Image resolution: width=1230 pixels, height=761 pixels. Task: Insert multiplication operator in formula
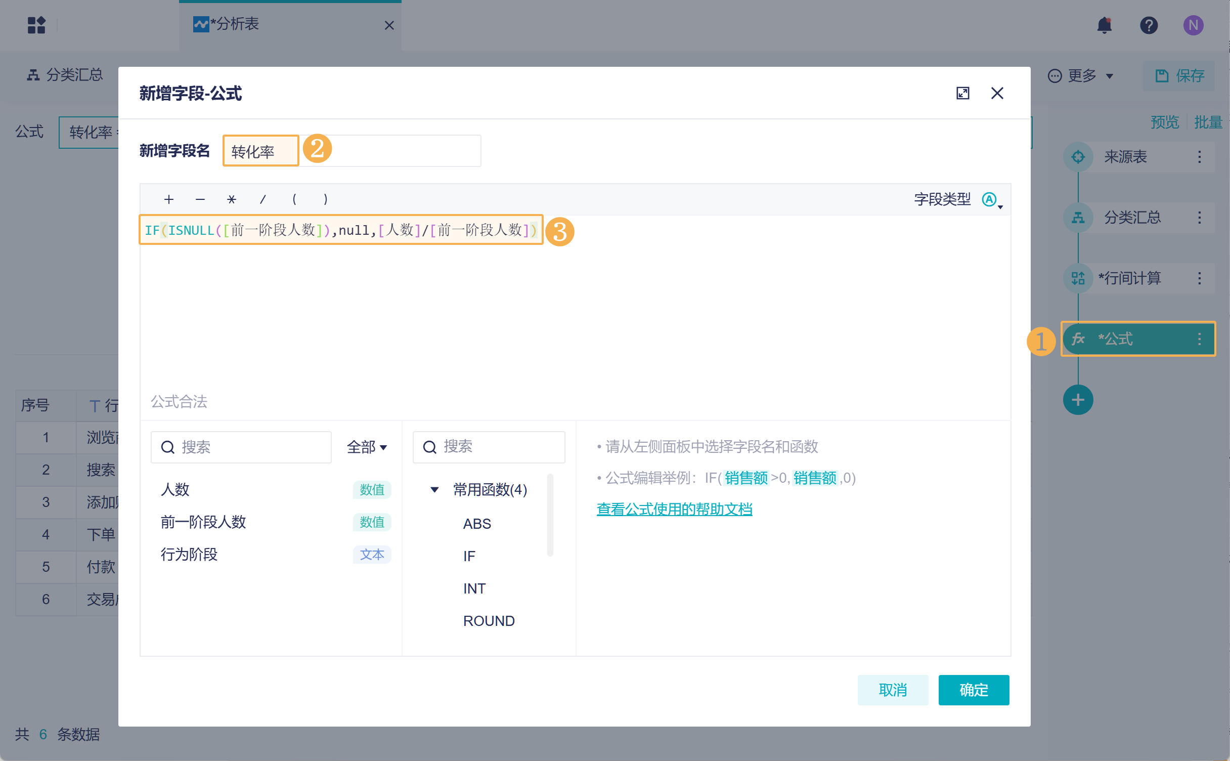click(232, 199)
